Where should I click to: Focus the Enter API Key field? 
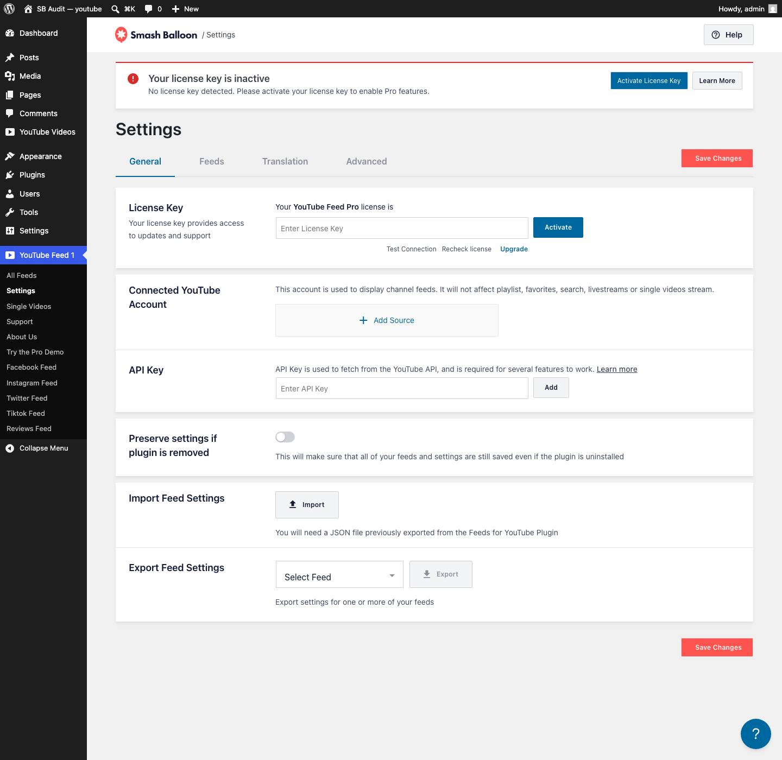coord(402,388)
